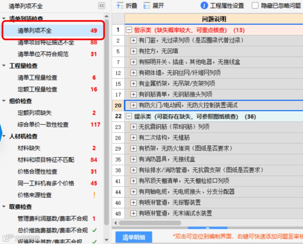This screenshot has width=303, height=244.
Task: Select 价格合理性检查 item
Action: tap(37, 171)
